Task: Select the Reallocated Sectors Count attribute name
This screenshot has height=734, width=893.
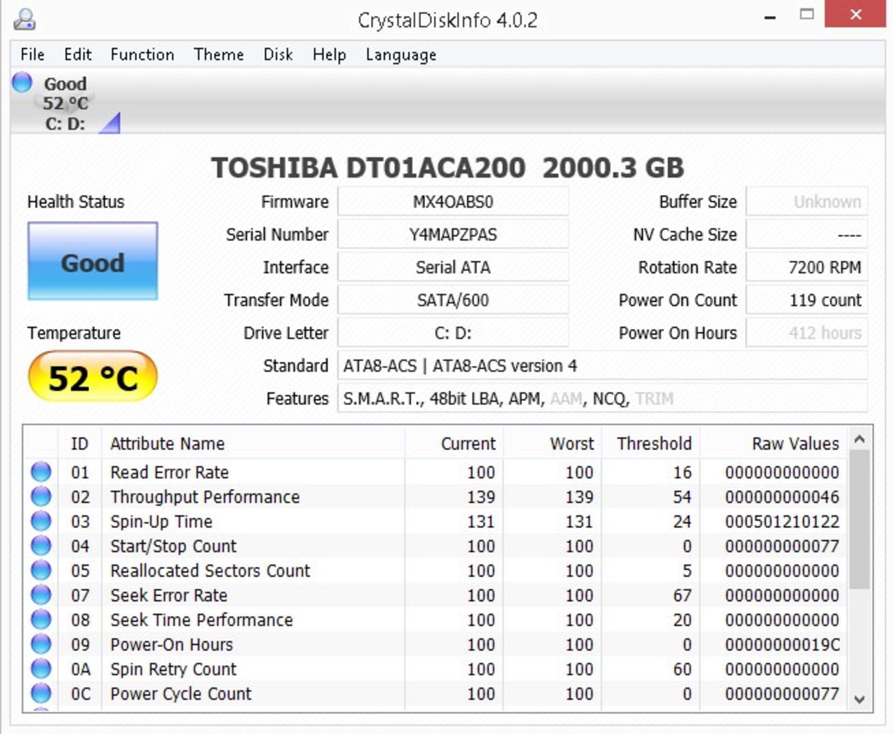Action: 210,571
